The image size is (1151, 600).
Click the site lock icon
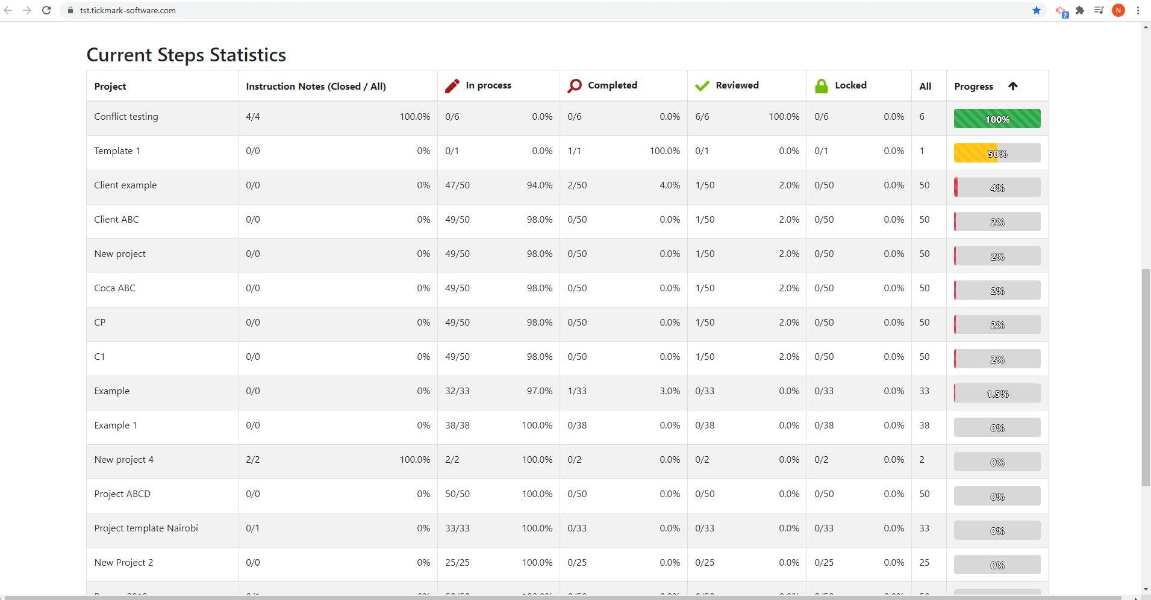pos(70,10)
